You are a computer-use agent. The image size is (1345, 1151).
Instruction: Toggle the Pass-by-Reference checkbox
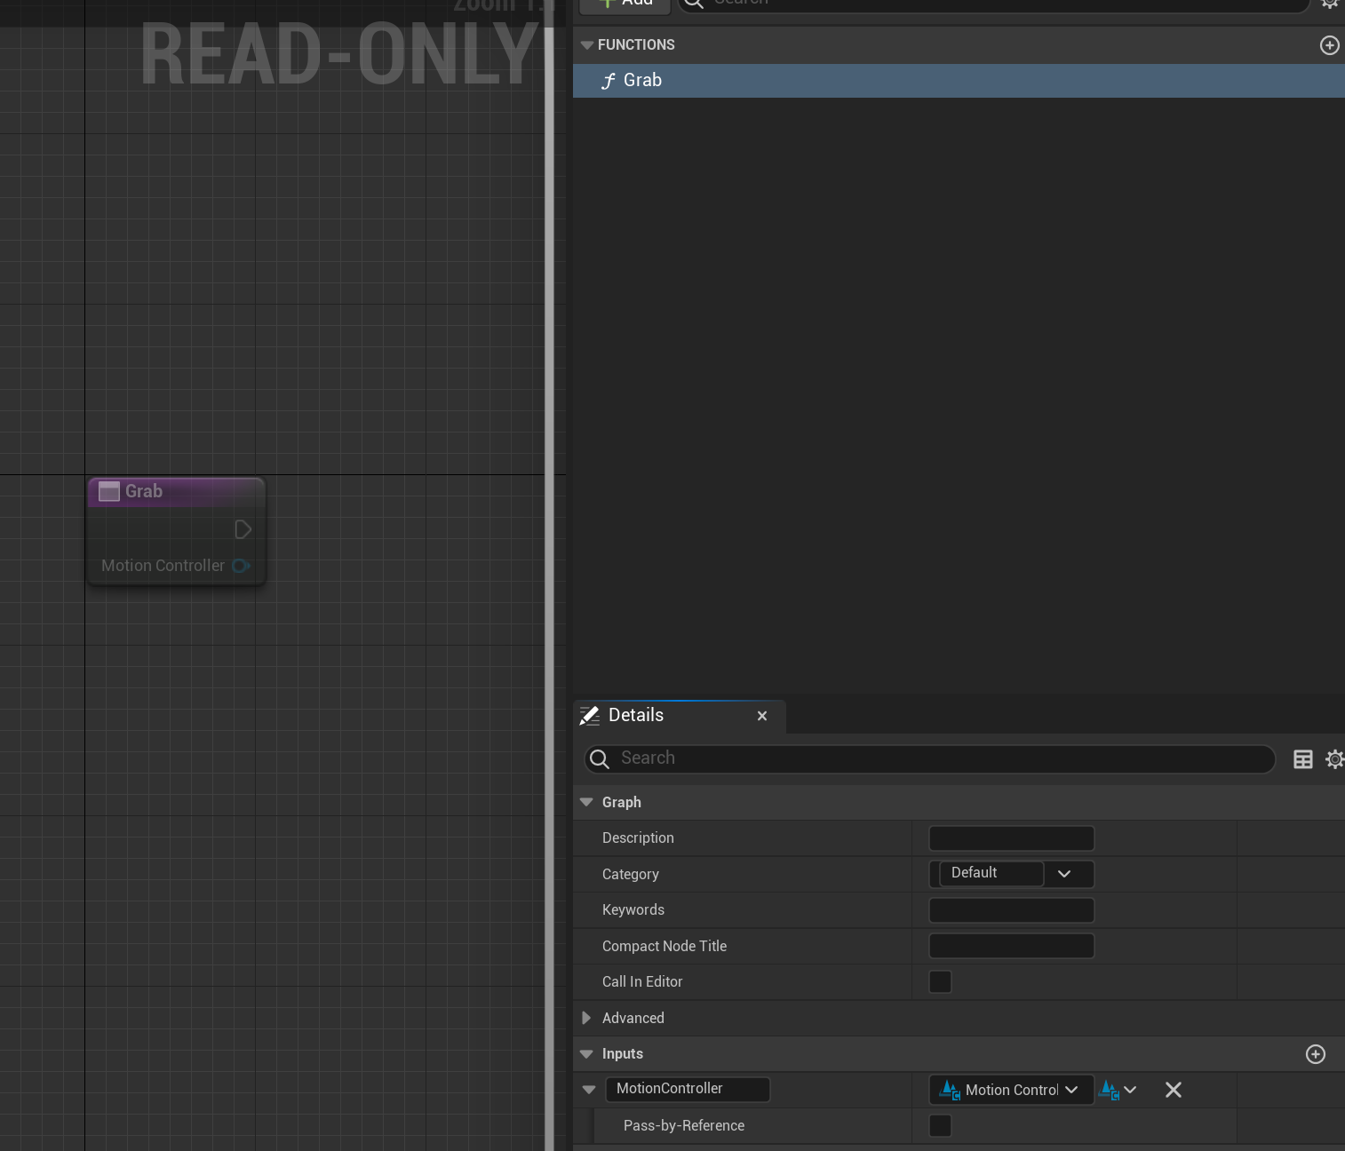tap(940, 1125)
